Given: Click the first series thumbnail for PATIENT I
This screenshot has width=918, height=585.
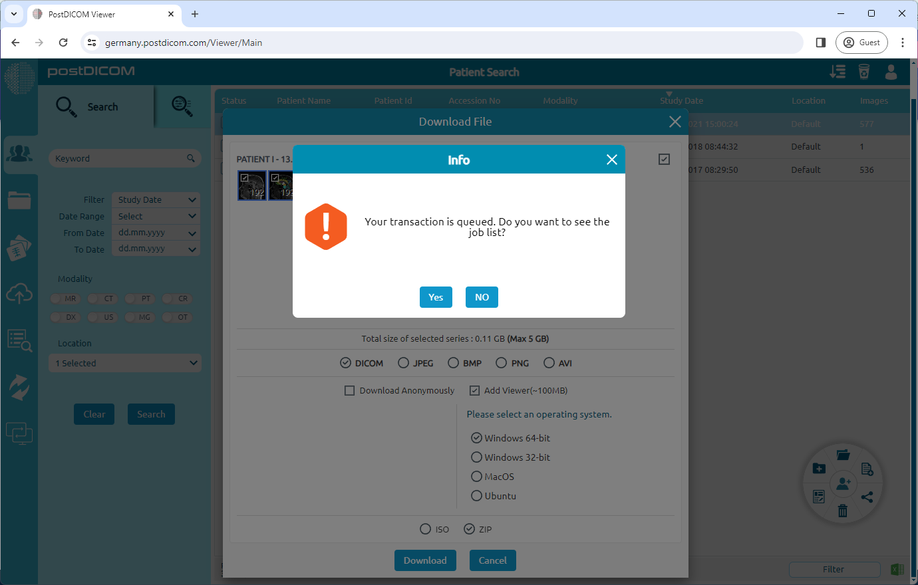Looking at the screenshot, I should click(251, 185).
